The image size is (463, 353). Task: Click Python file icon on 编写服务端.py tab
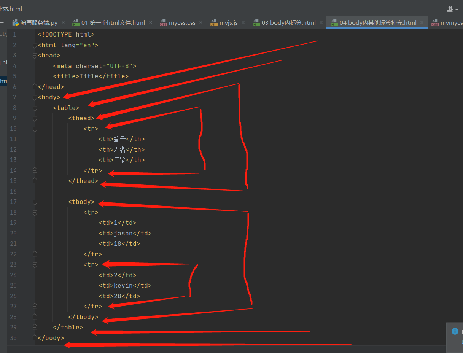click(15, 23)
